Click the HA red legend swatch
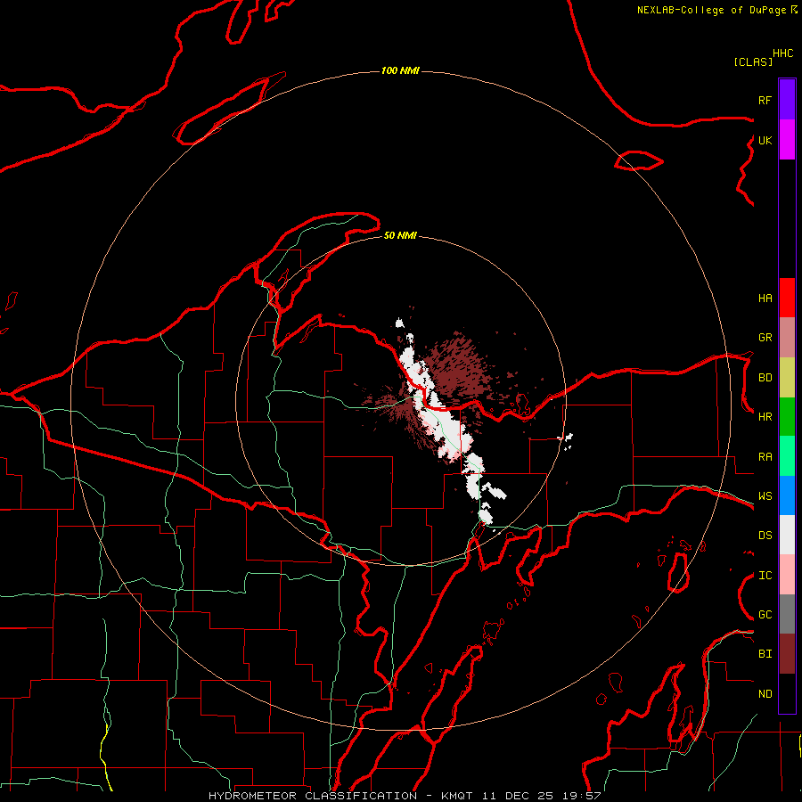 [787, 298]
